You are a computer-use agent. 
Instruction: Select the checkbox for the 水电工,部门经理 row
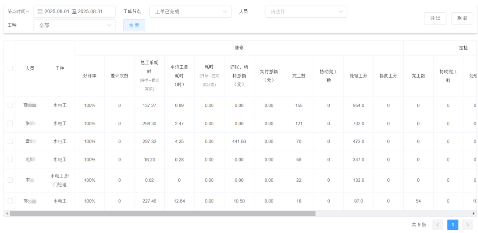pos(10,180)
